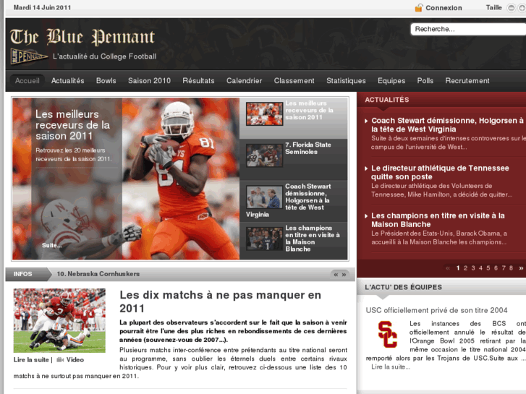Go to next item in Infos ticker

click(344, 275)
